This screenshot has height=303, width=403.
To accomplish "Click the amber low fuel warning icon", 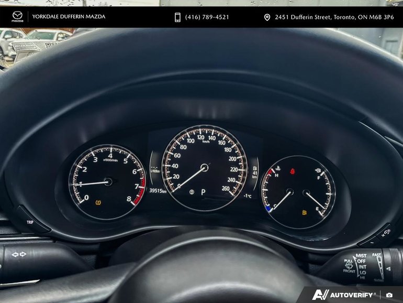I will [x=304, y=213].
